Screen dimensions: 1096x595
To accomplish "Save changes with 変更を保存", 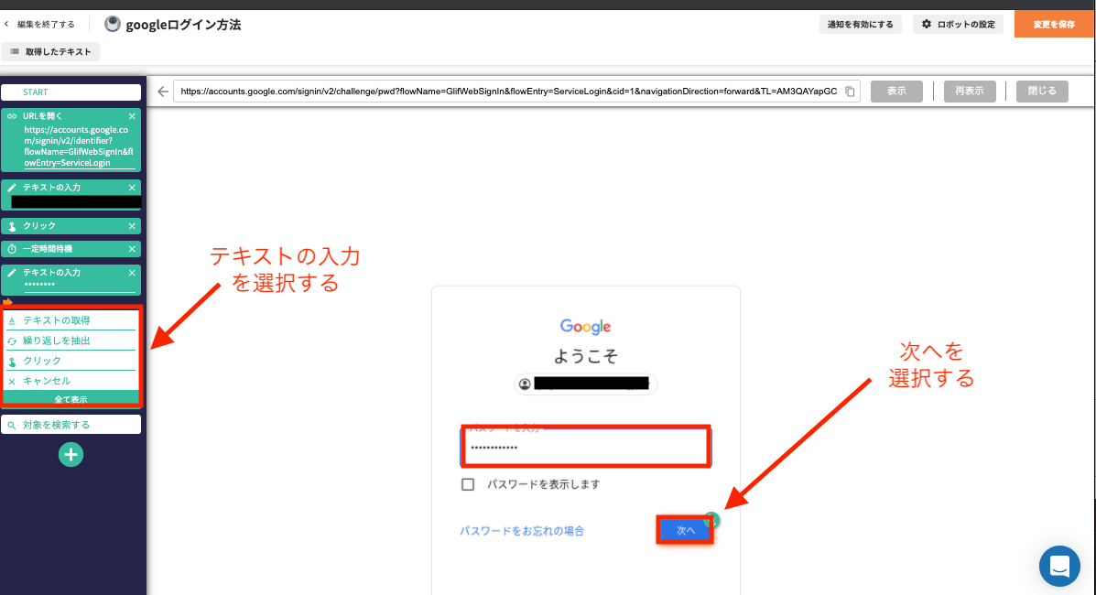I will 1054,25.
